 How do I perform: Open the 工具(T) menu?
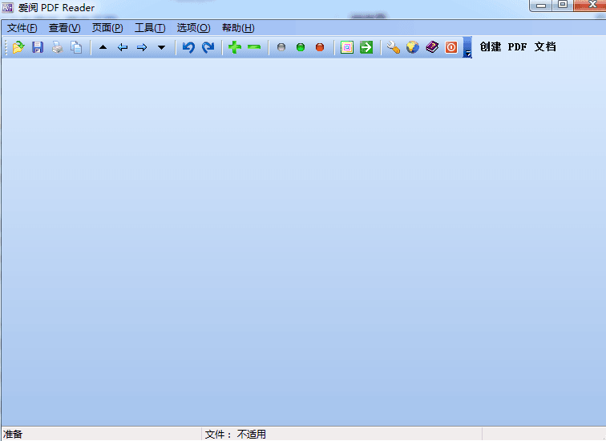150,28
